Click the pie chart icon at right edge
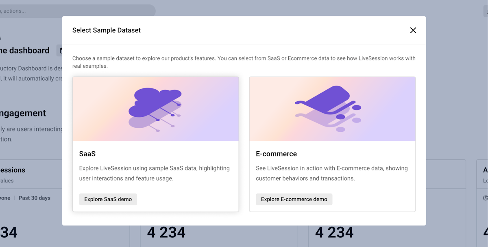Viewport: 488px width, 247px height. pos(485,198)
